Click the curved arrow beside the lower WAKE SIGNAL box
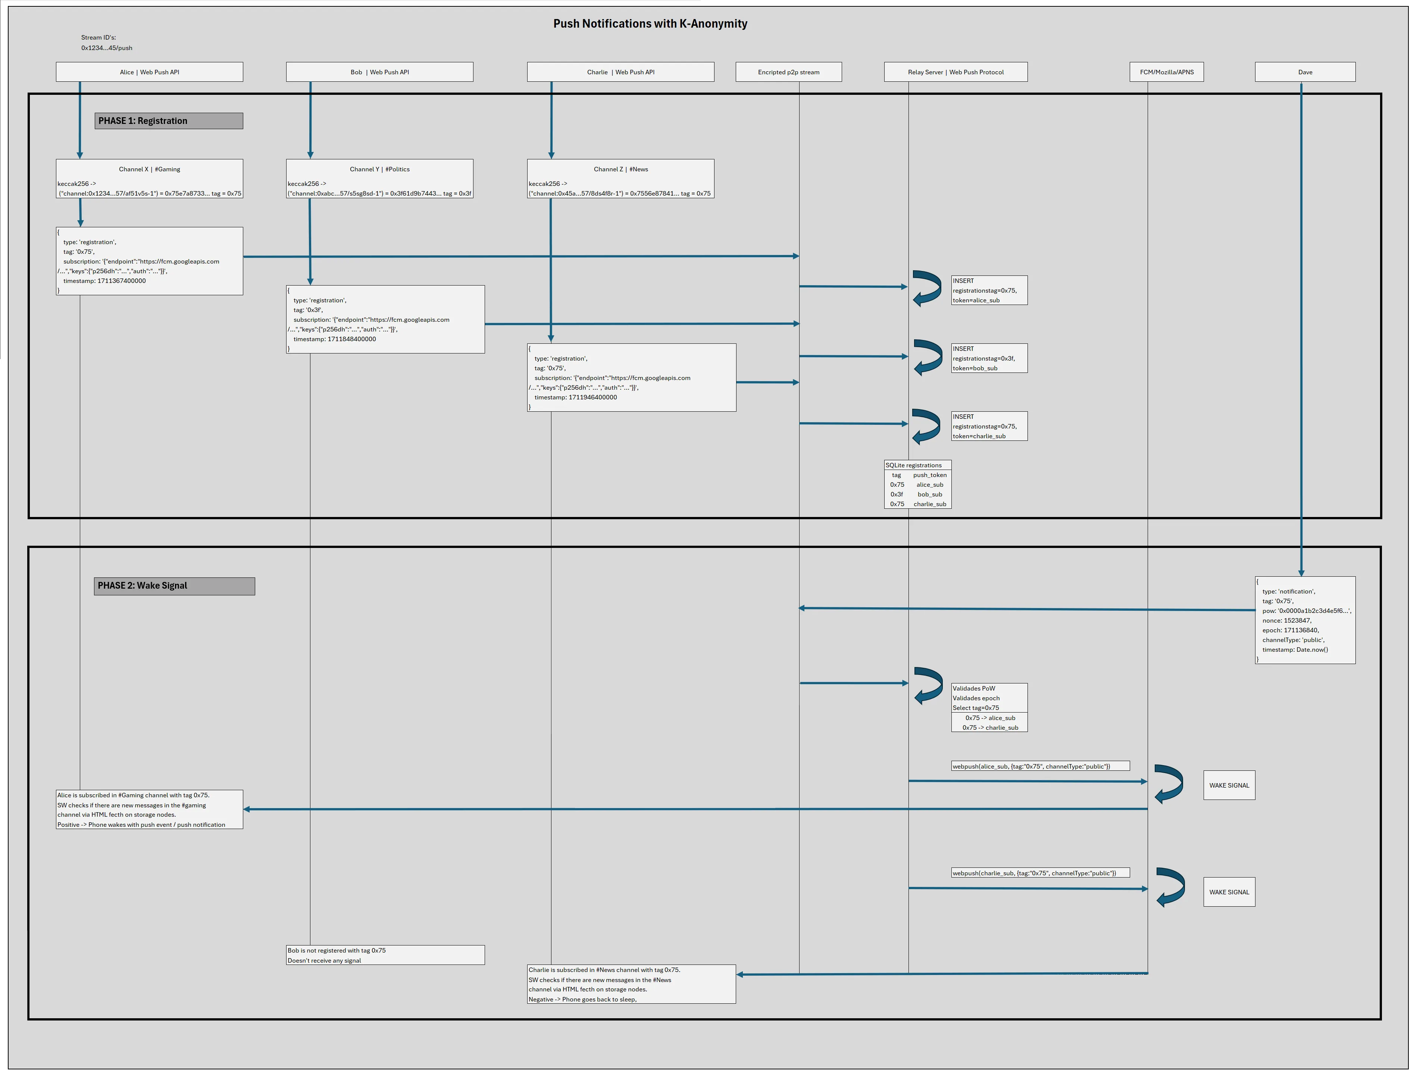The image size is (1420, 1075). pos(1170,887)
